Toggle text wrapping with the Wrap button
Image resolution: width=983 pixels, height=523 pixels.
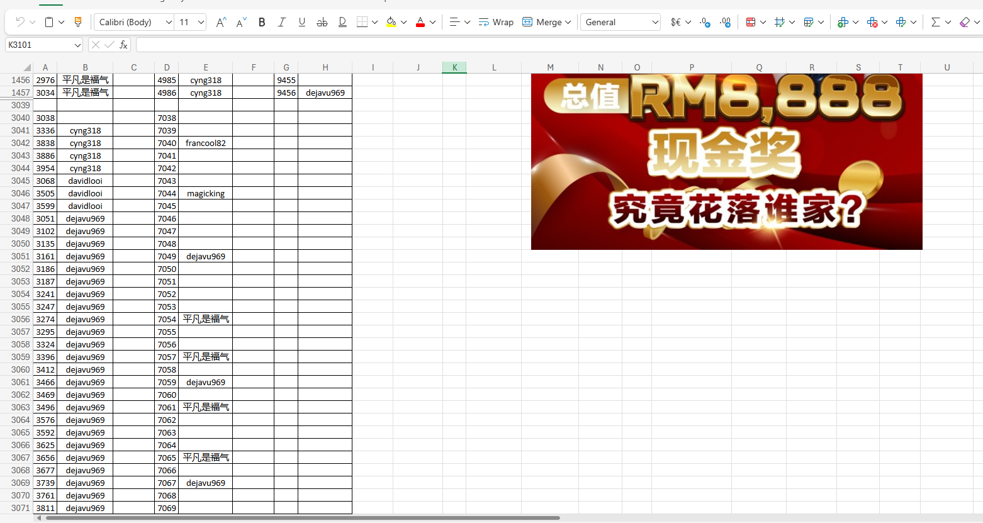coord(496,22)
